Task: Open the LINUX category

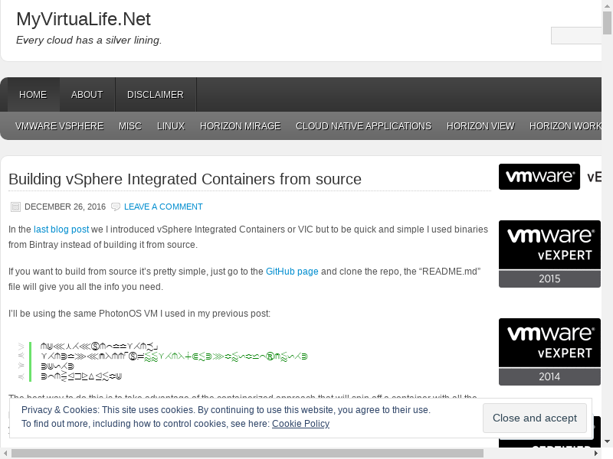Action: (x=171, y=126)
